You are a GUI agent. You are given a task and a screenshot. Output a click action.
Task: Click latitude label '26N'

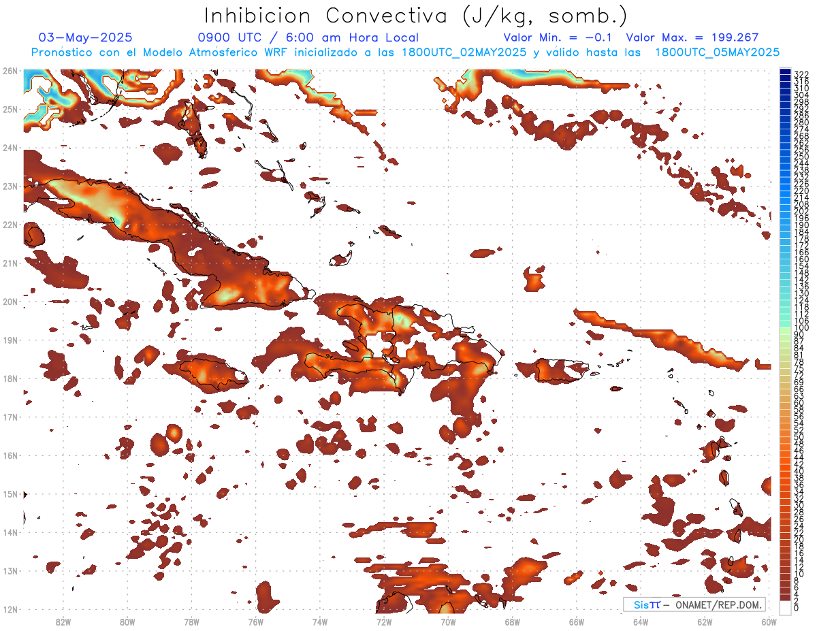(x=10, y=71)
